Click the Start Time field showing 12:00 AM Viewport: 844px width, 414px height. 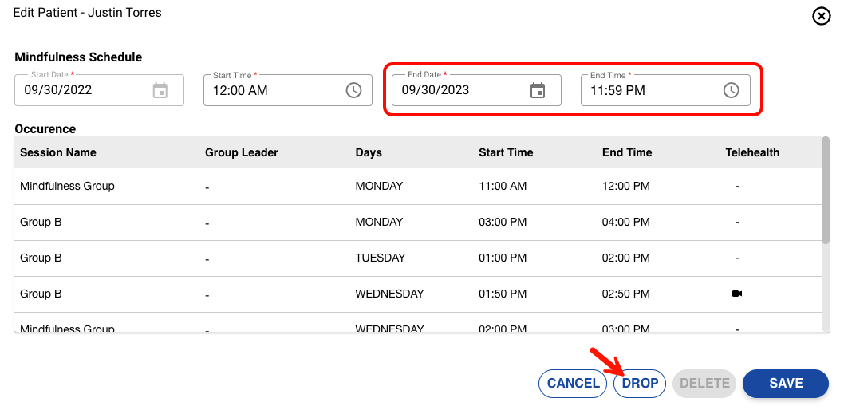click(271, 90)
